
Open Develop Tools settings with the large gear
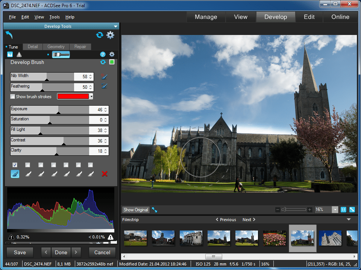110,35
